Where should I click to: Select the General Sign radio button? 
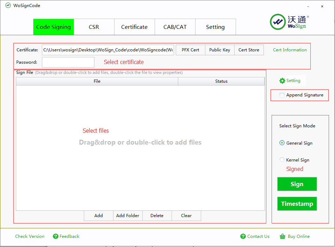tap(282, 143)
